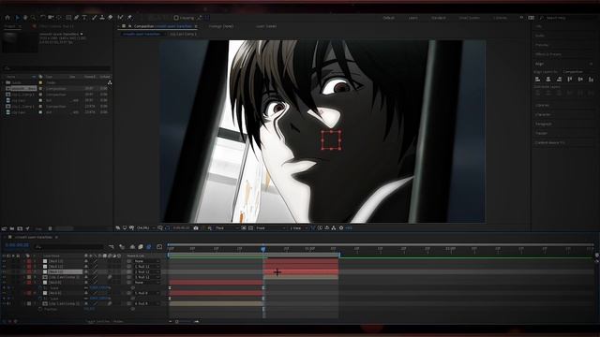
Task: Expand the Solids folder in Project panel
Action: pyautogui.click(x=4, y=82)
